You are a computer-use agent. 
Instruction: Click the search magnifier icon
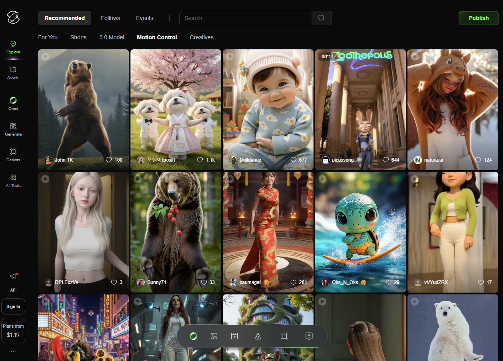click(x=322, y=18)
